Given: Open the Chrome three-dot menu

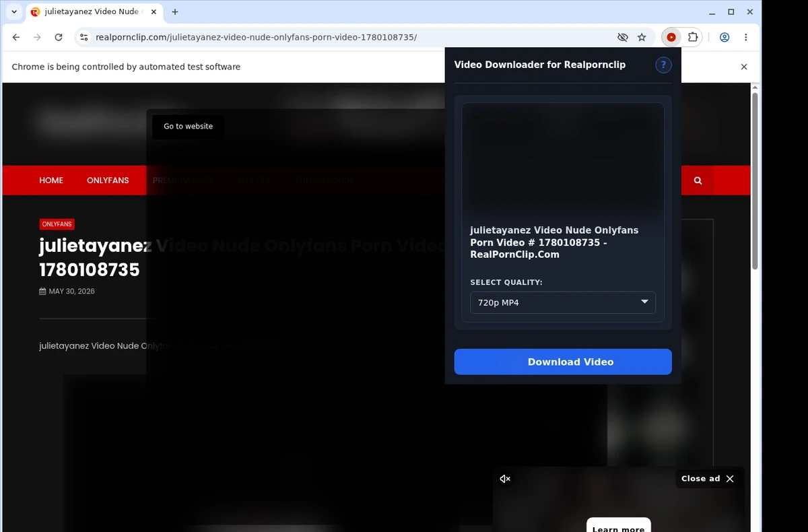Looking at the screenshot, I should point(746,38).
